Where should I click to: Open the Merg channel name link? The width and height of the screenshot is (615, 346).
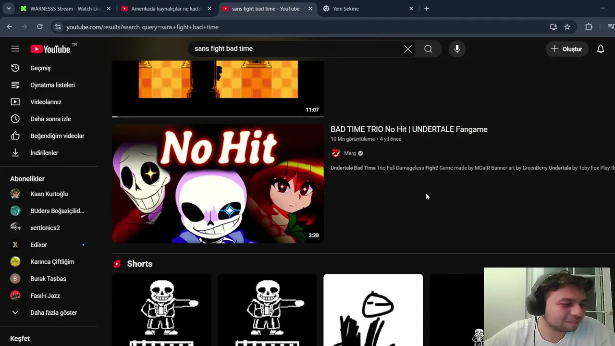pyautogui.click(x=350, y=153)
